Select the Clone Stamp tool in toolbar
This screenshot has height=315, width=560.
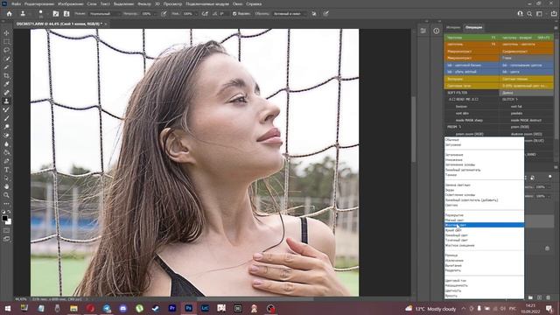(6, 101)
